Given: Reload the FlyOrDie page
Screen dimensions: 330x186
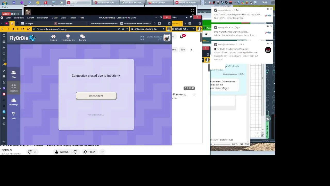Looking at the screenshot, I should coord(23,29).
